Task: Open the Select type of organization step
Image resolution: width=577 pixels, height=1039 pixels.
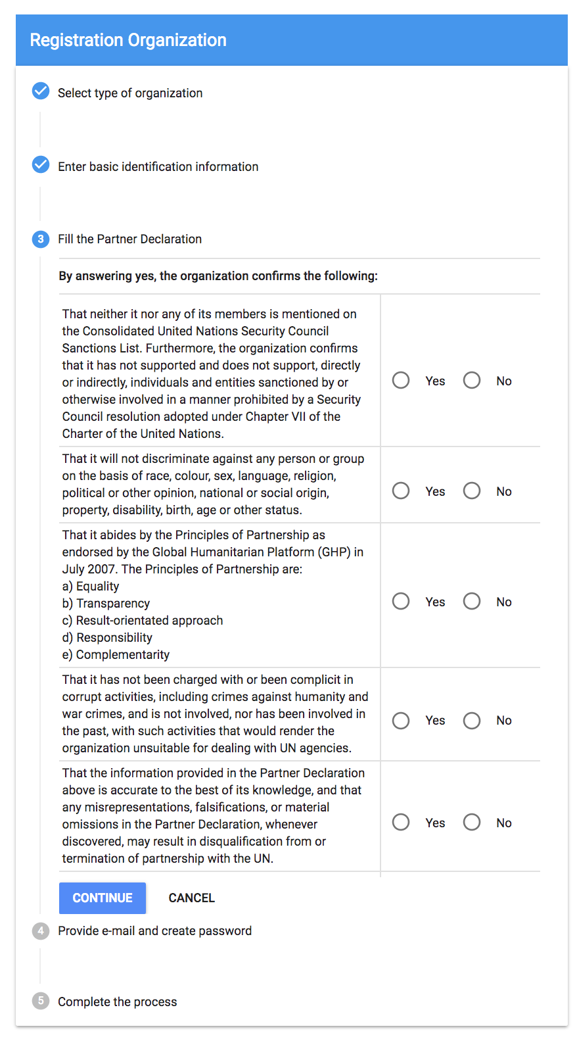Action: pos(130,93)
